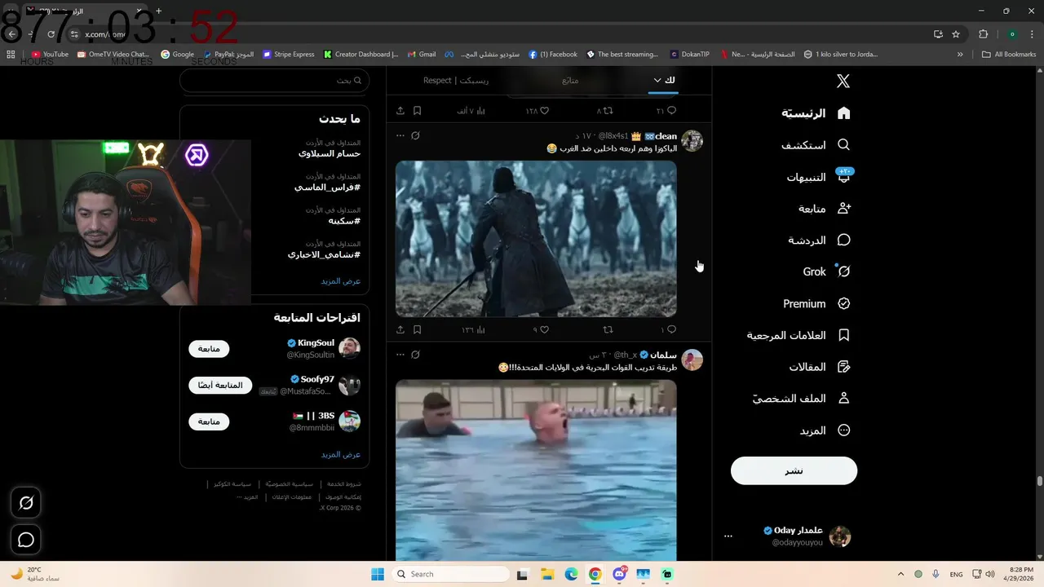Open All Bookmarks folder
Image resolution: width=1044 pixels, height=587 pixels.
pos(1009,55)
